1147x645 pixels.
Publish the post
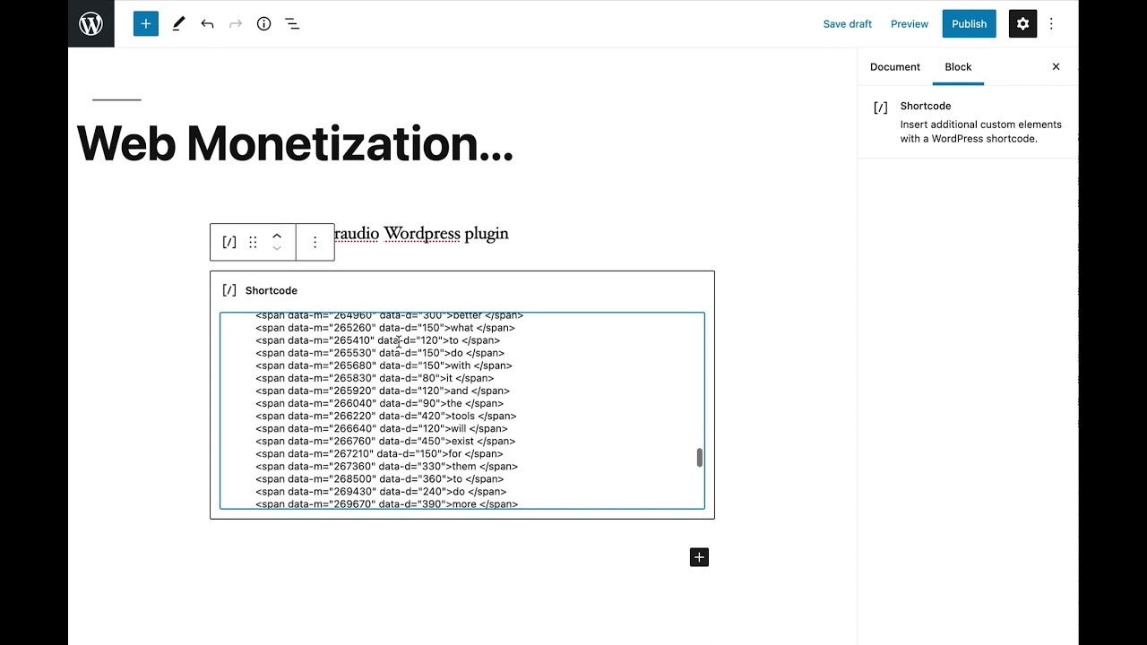click(969, 24)
